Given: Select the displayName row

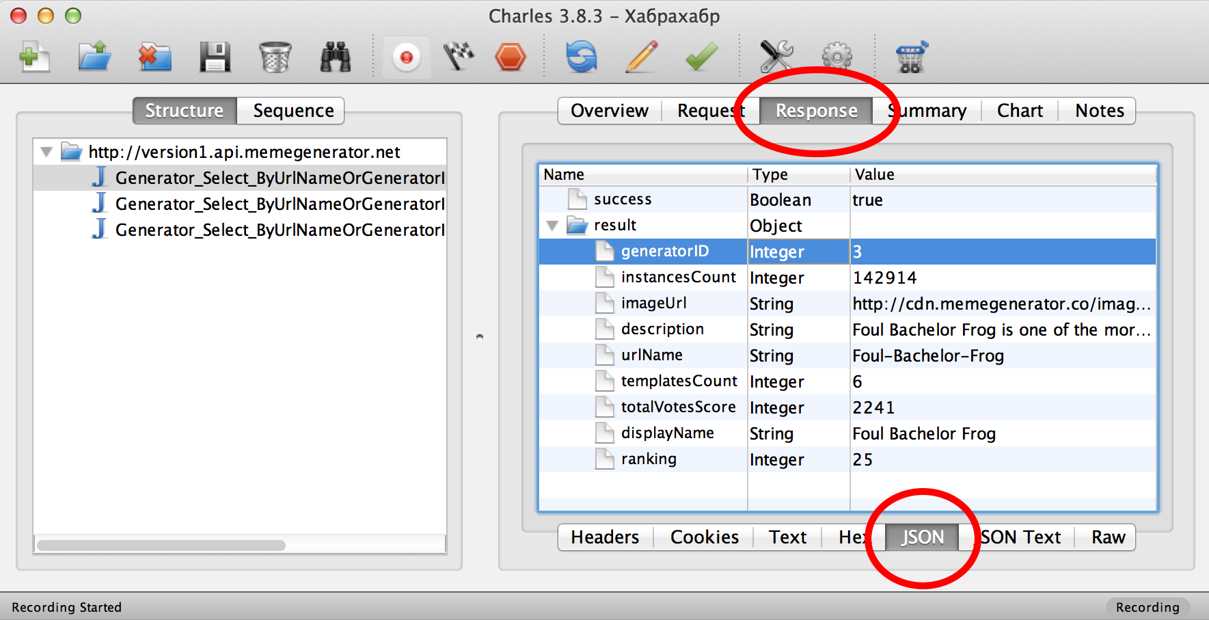Looking at the screenshot, I should [x=847, y=433].
